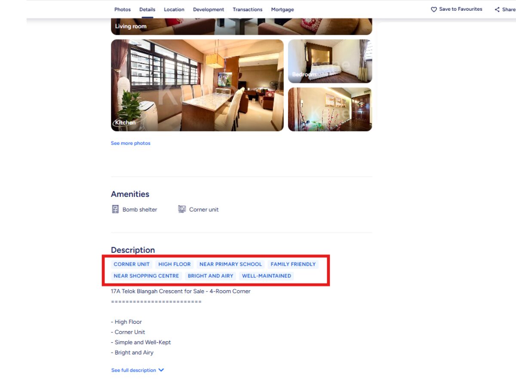516x387 pixels.
Task: Open the Development tab
Action: [209, 9]
